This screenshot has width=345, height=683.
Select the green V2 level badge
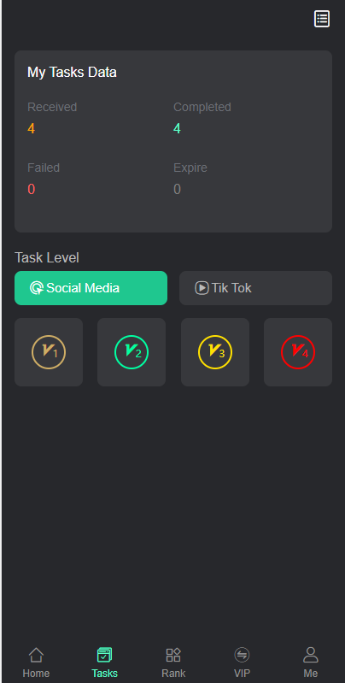(x=132, y=352)
